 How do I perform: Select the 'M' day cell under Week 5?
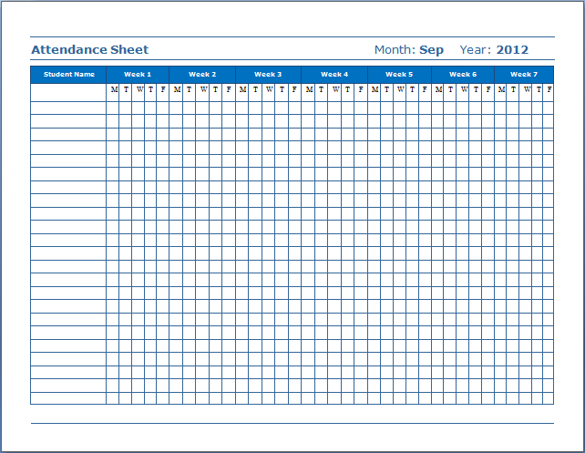(x=375, y=92)
